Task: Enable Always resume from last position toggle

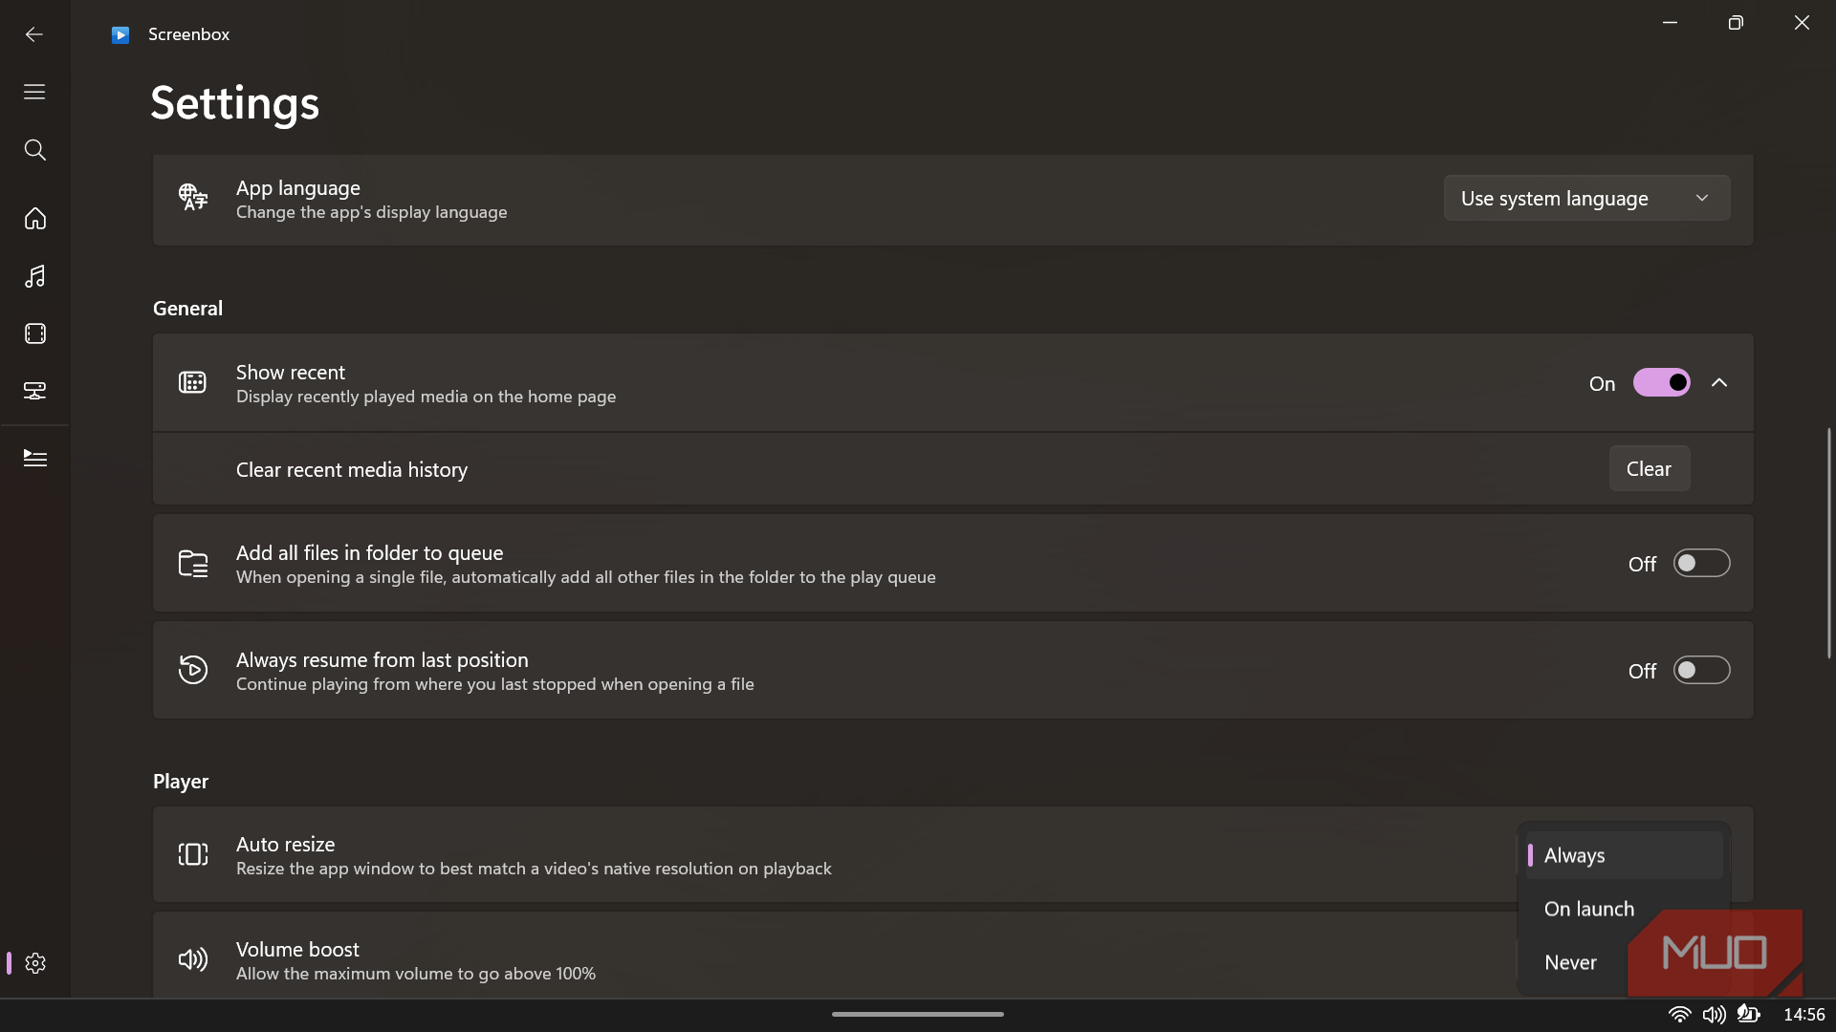Action: pyautogui.click(x=1701, y=671)
